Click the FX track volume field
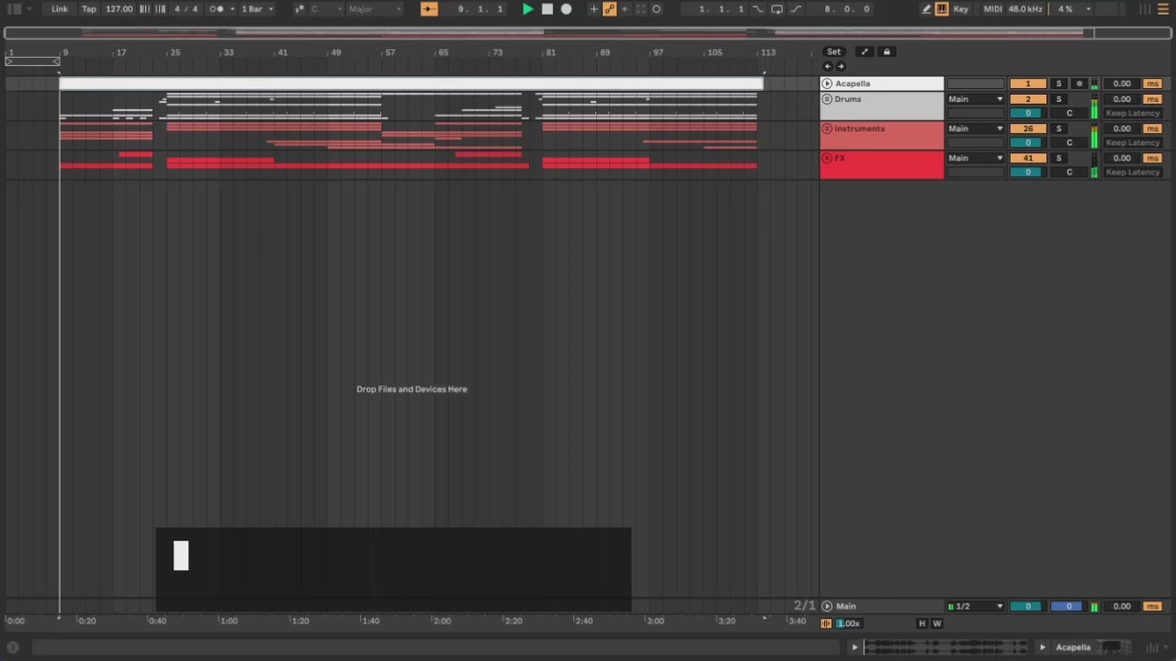Screen dimensions: 1176x661 (x=1027, y=172)
